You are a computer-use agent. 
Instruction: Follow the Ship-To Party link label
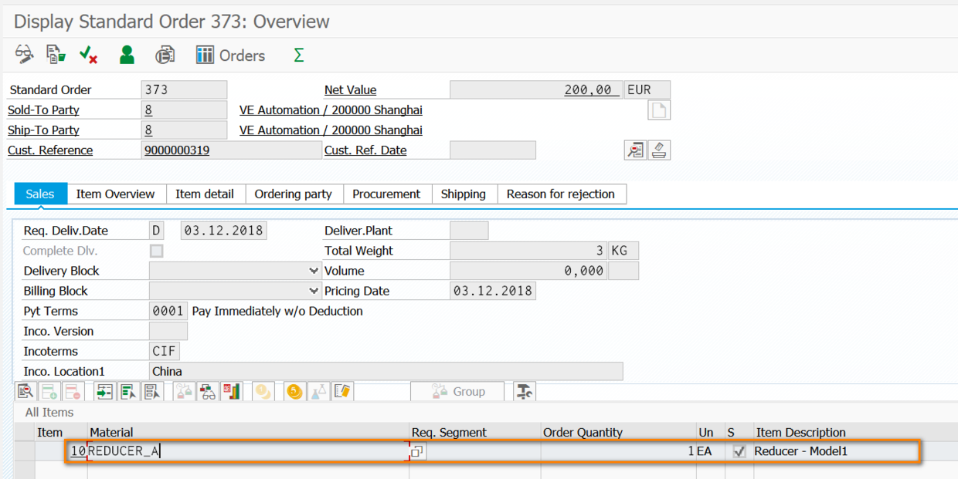tap(43, 130)
